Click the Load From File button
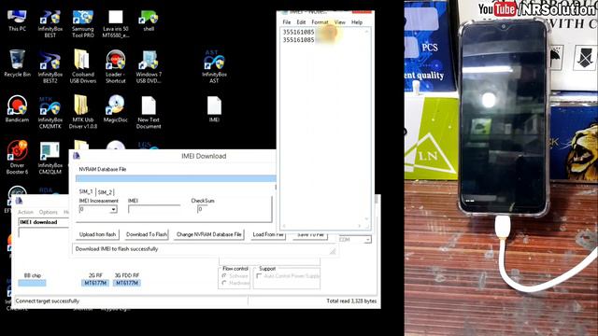Viewport: 598px width, 336px height. (268, 234)
